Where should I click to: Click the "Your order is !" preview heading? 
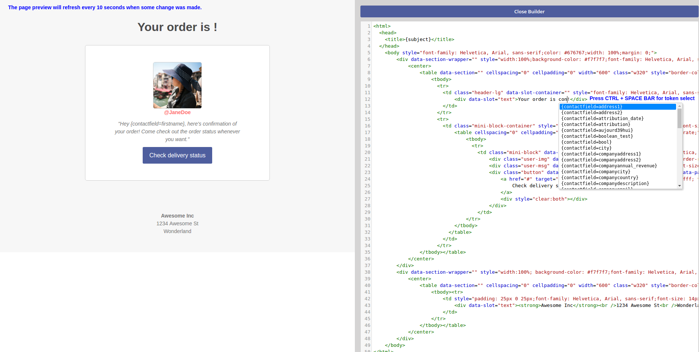pyautogui.click(x=177, y=27)
